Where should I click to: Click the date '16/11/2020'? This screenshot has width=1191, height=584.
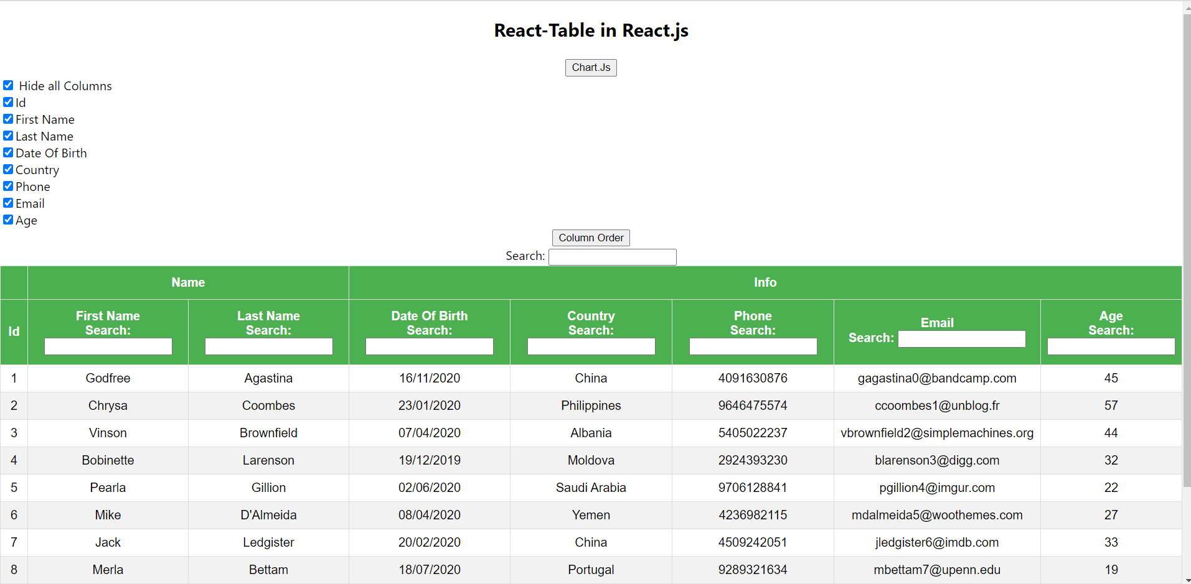430,378
